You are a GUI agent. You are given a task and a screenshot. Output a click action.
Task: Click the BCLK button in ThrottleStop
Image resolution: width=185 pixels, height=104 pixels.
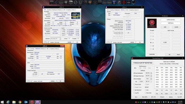point(166,94)
